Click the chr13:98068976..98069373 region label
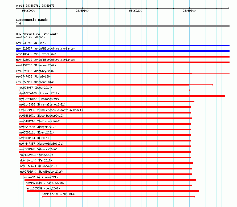The width and height of the screenshot is (237, 207). [x=35, y=6]
